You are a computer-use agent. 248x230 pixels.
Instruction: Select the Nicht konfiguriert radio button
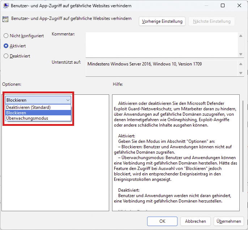(6, 36)
